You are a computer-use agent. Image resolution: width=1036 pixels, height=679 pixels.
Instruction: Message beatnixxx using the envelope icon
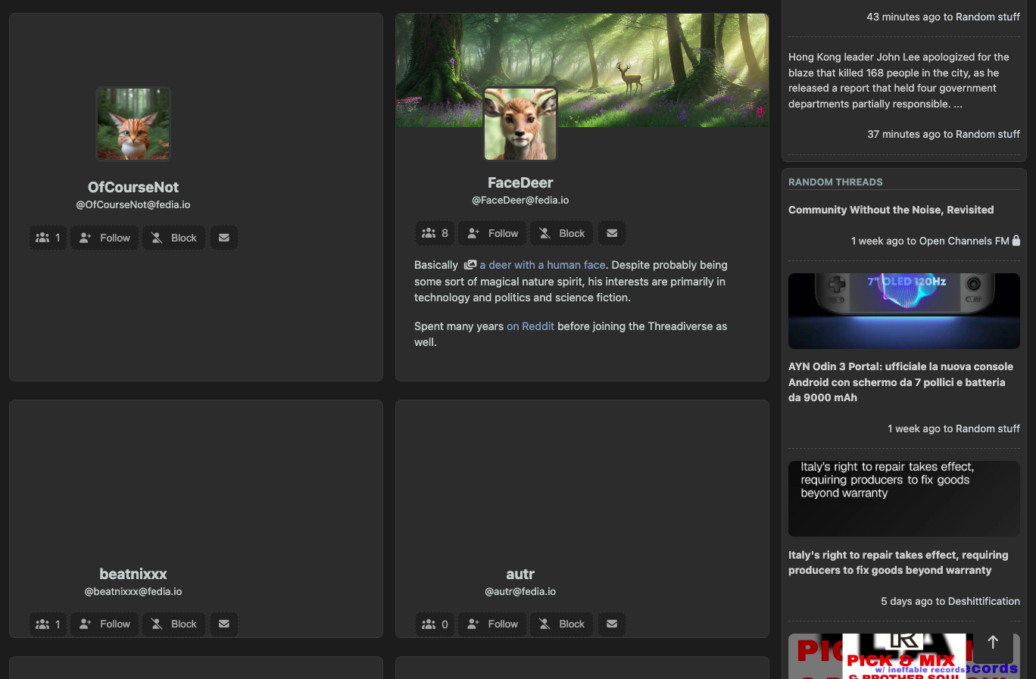[x=224, y=624]
